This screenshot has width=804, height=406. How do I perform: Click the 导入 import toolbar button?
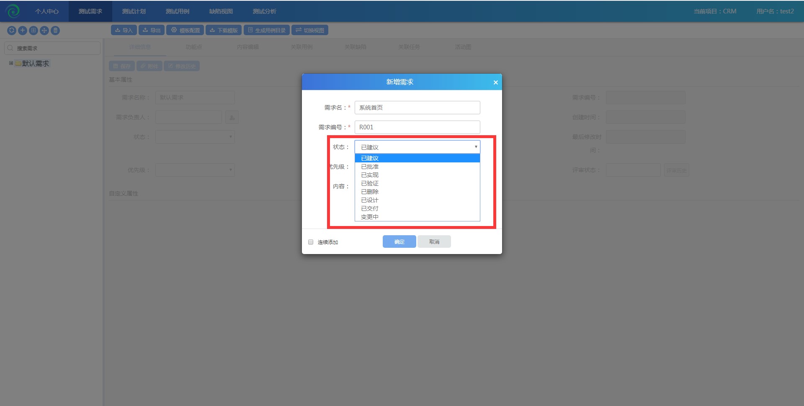pyautogui.click(x=124, y=30)
